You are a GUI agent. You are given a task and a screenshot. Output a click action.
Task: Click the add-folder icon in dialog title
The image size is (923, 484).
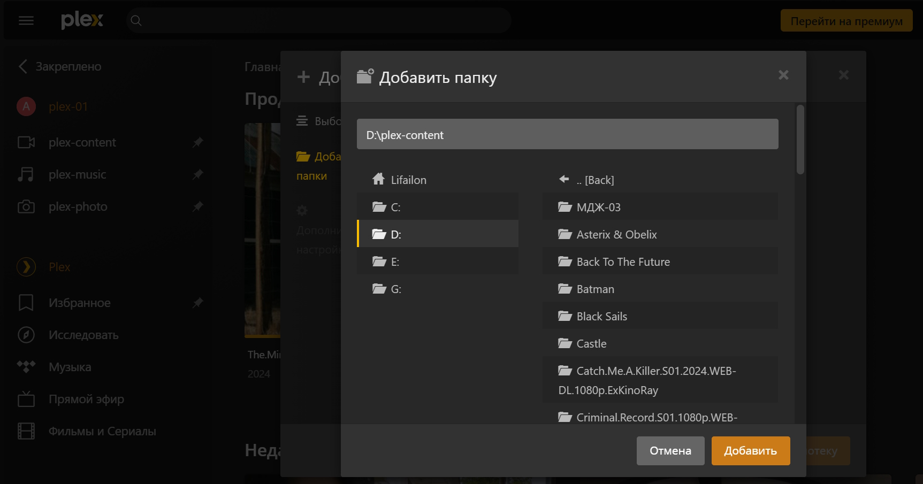365,76
